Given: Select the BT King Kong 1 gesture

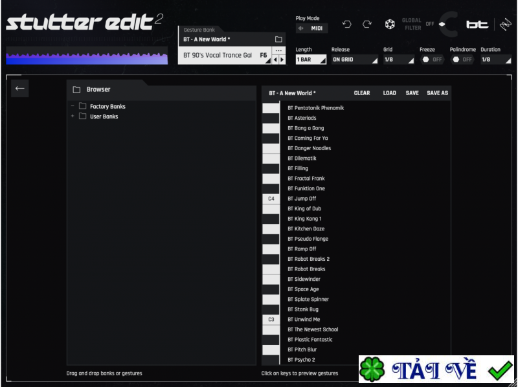Looking at the screenshot, I should tap(304, 219).
